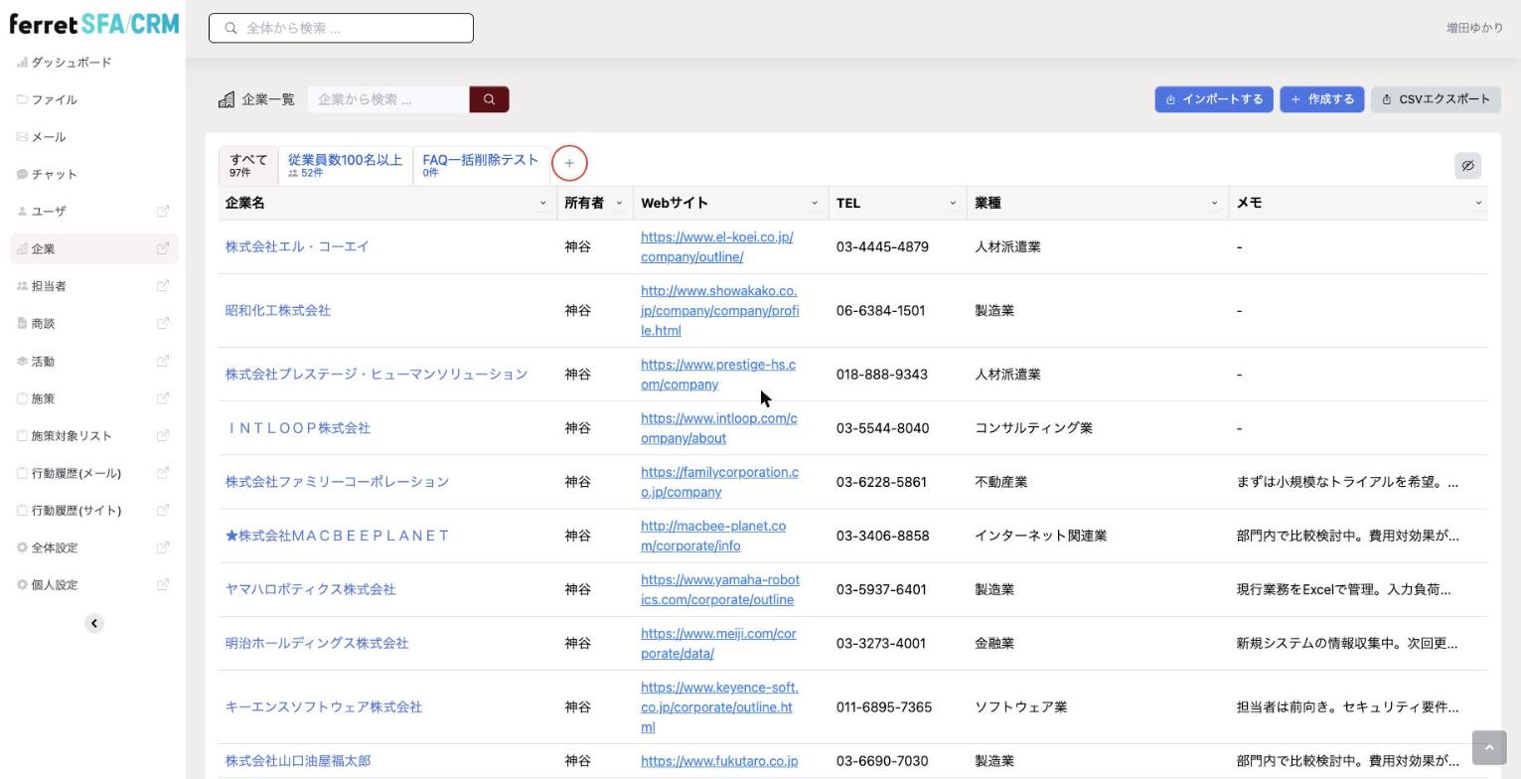This screenshot has width=1521, height=779.
Task: Open ユーザ in new window icon
Action: click(x=163, y=211)
